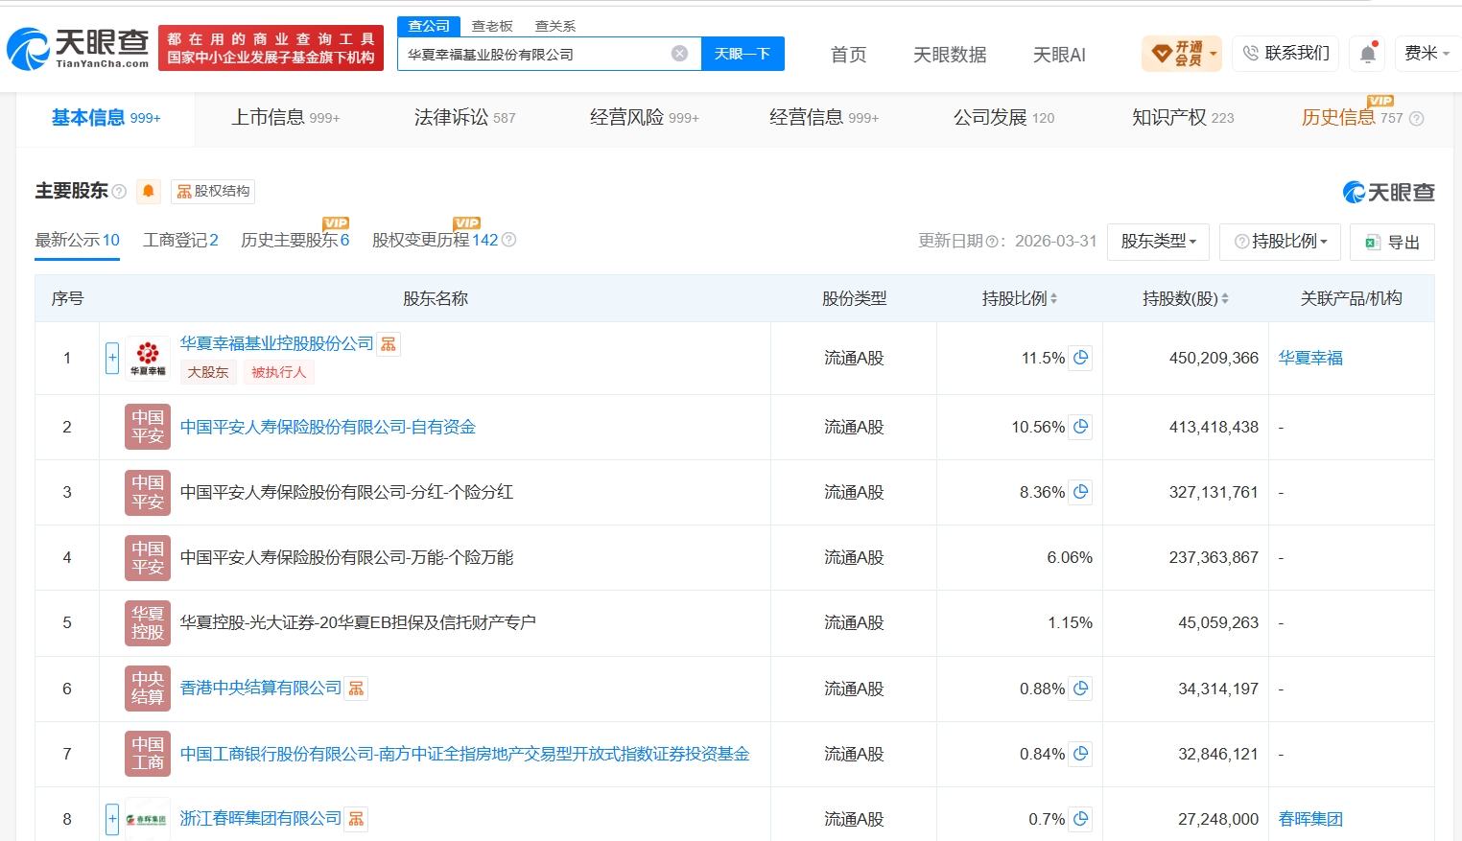Viewport: 1462px width, 841px height.
Task: Open pie chart for 11.5% holding
Action: pyautogui.click(x=1080, y=358)
